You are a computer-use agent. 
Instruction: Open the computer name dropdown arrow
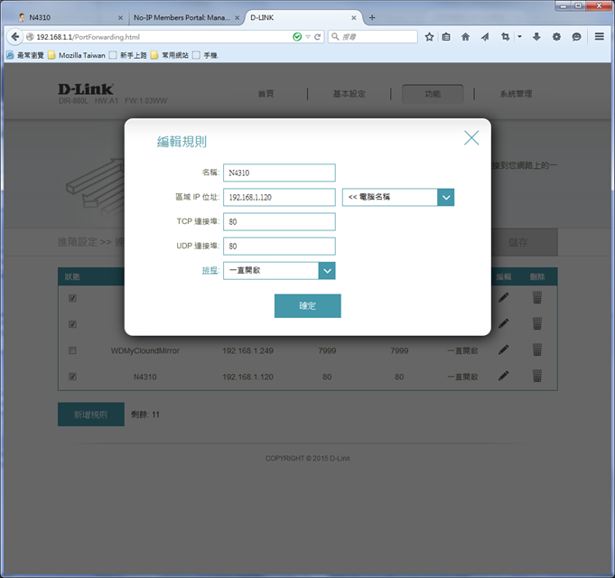pyautogui.click(x=446, y=197)
